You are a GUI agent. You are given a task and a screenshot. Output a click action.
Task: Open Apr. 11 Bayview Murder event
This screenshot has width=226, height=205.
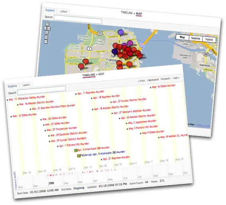(90, 93)
